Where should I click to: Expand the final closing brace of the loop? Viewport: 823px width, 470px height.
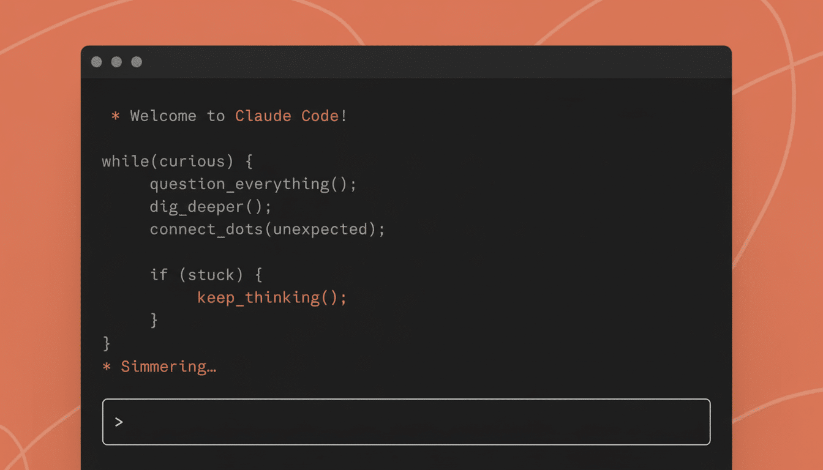point(105,343)
